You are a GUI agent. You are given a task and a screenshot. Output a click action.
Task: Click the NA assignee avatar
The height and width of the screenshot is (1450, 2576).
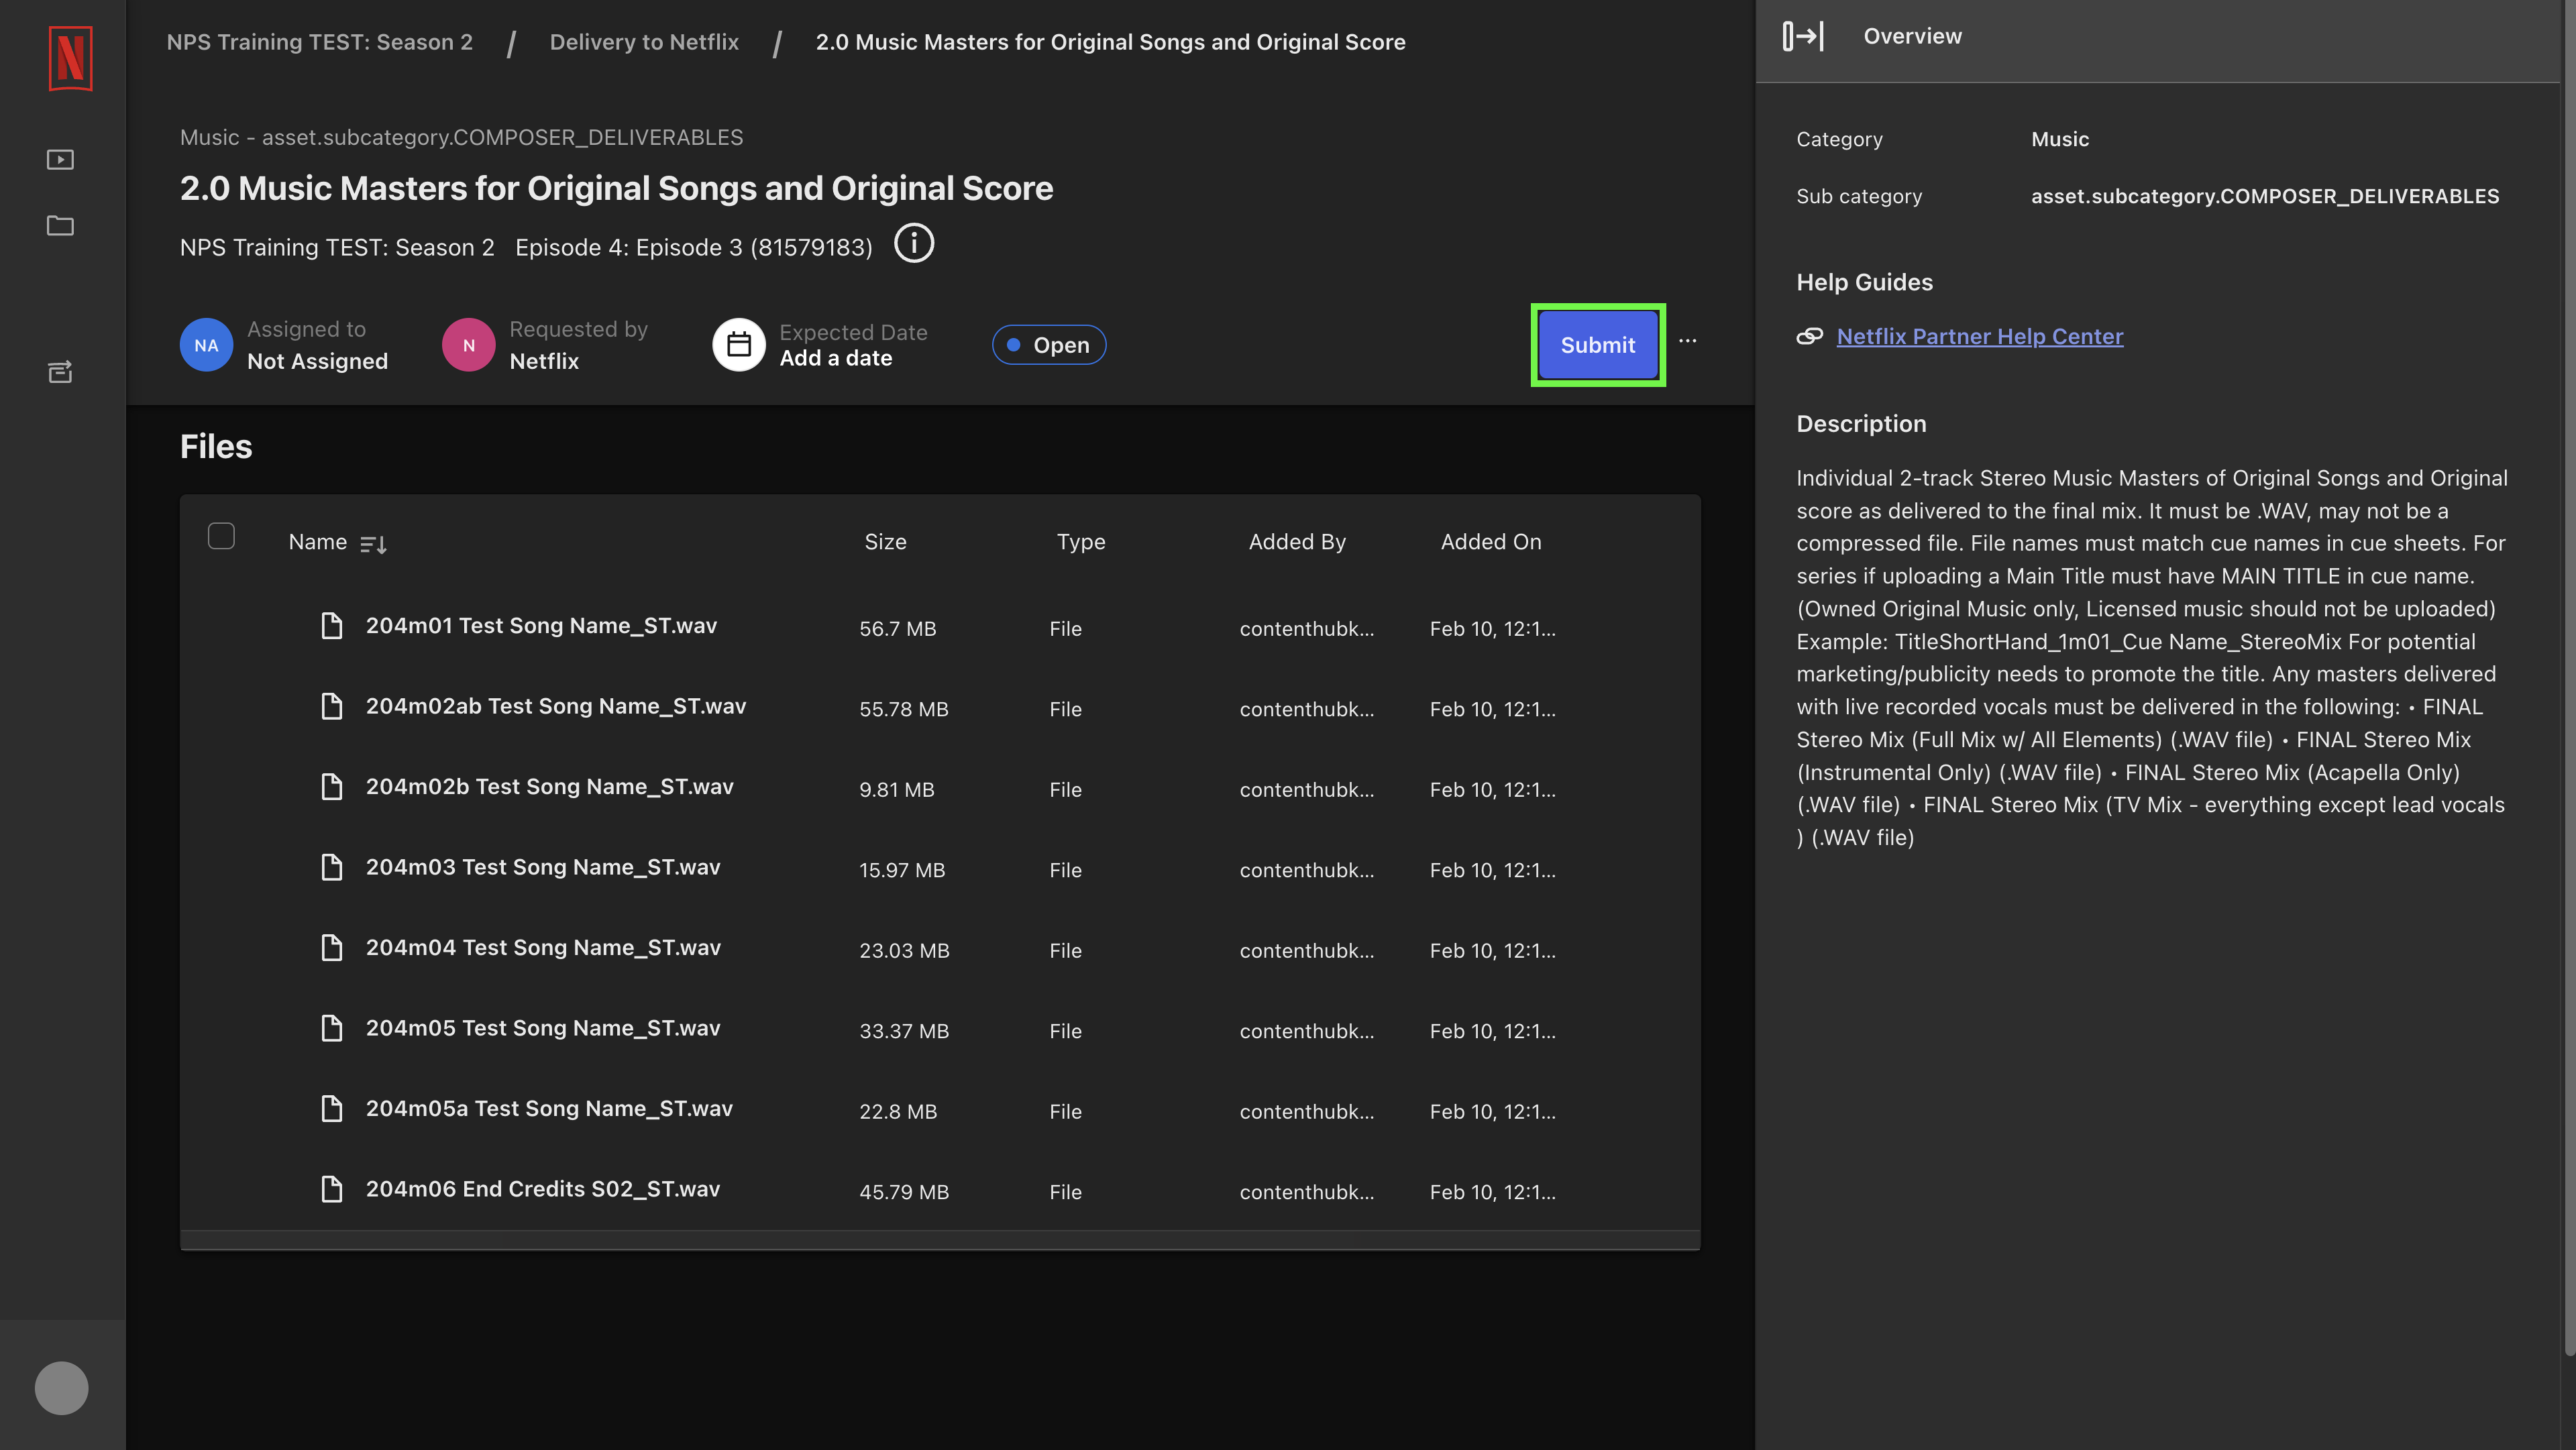pos(206,345)
